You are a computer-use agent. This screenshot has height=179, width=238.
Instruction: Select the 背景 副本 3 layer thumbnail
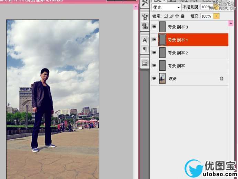pyautogui.click(x=162, y=27)
